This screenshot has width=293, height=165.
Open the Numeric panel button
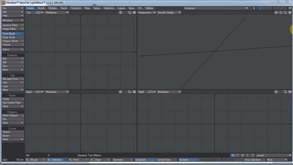[189, 160]
